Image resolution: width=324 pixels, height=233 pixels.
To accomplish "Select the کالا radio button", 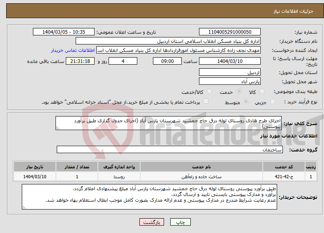I will coord(262,91).
